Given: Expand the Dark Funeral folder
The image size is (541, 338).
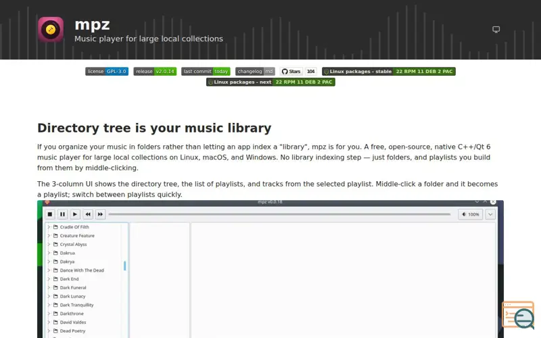Looking at the screenshot, I should [x=49, y=287].
